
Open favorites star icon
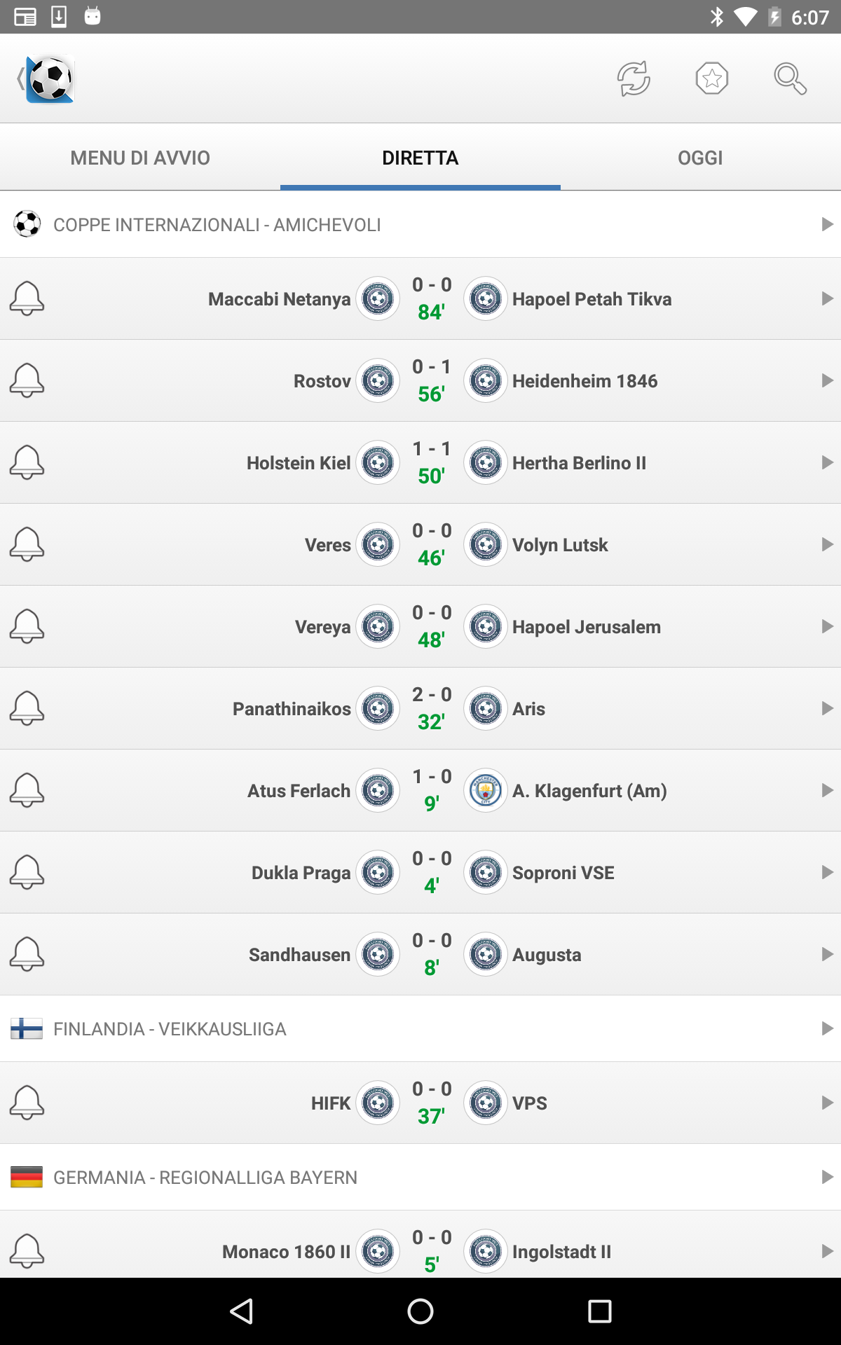(x=712, y=78)
